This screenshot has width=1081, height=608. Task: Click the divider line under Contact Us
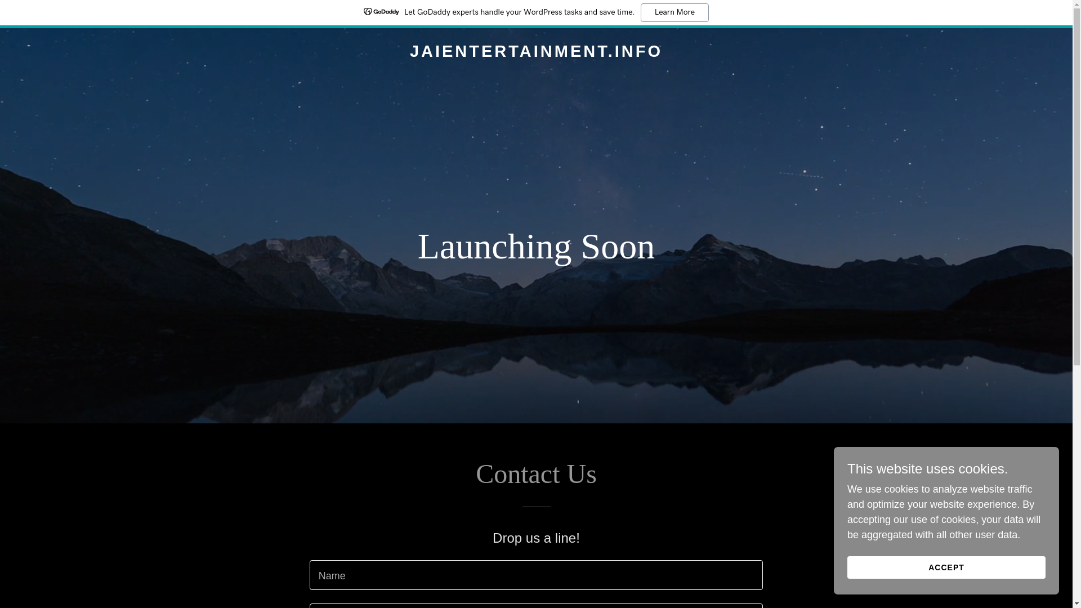pyautogui.click(x=535, y=507)
